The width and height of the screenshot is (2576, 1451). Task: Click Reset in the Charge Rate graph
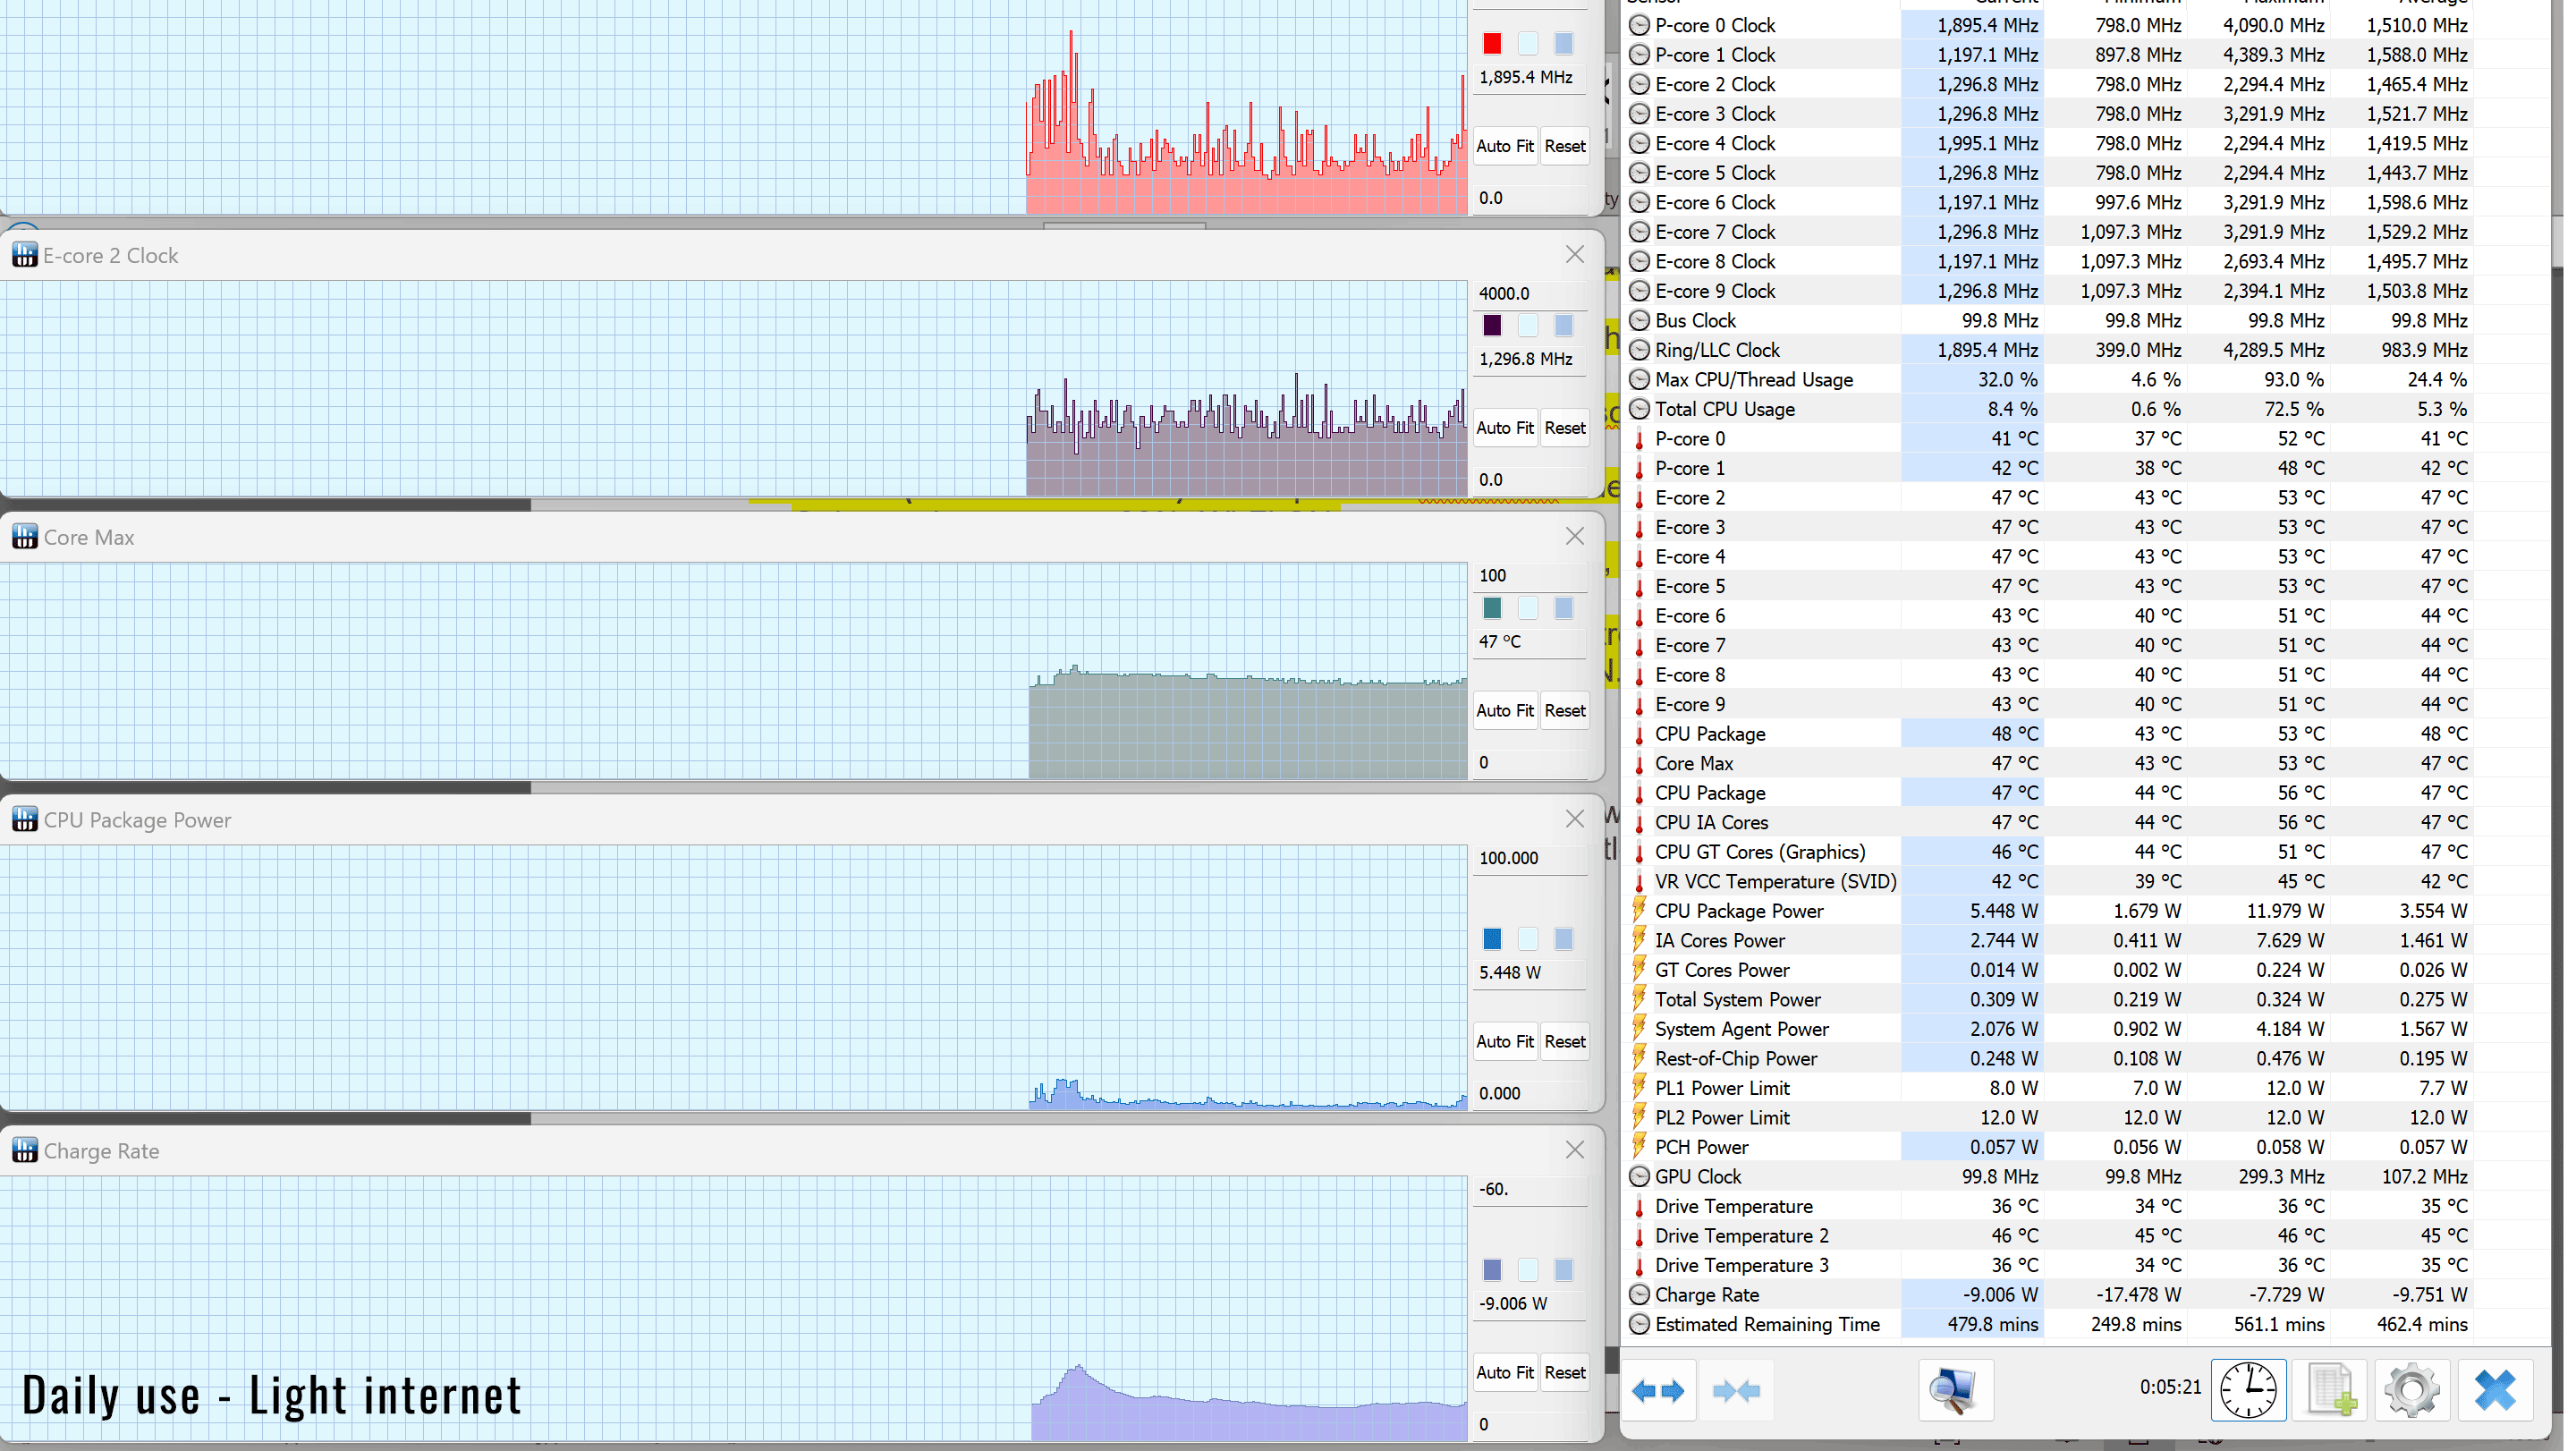1564,1373
